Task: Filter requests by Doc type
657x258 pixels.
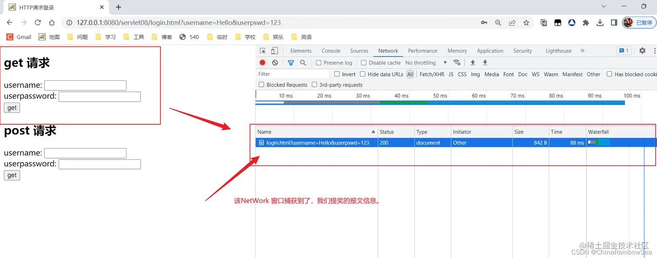Action: 523,74
